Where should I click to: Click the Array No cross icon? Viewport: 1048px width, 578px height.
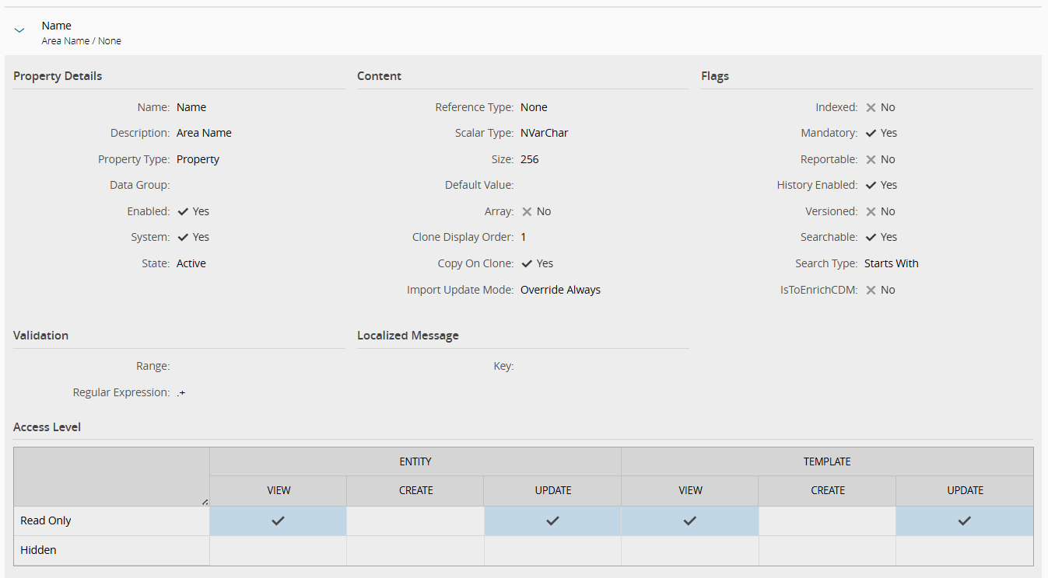click(x=527, y=211)
